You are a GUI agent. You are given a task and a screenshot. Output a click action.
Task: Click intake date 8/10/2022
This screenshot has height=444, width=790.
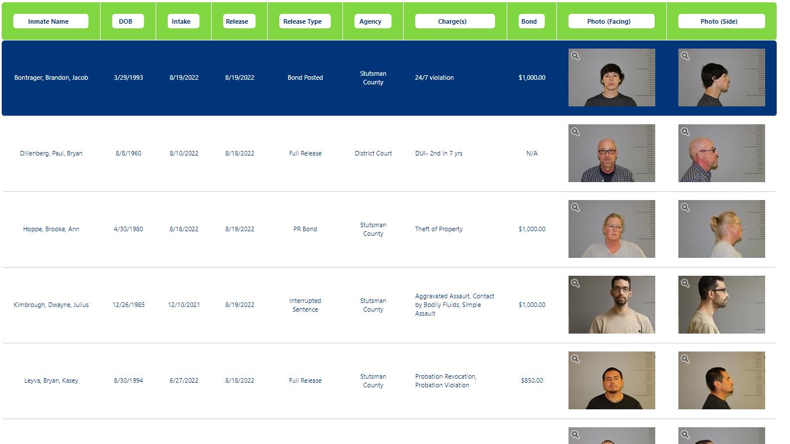click(x=184, y=153)
